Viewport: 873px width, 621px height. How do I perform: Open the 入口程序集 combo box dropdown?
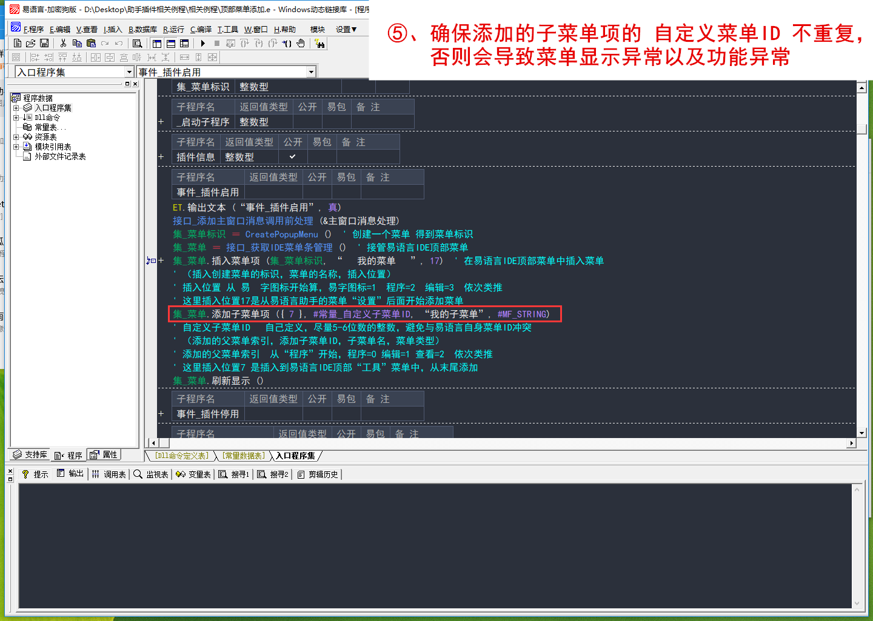click(129, 72)
